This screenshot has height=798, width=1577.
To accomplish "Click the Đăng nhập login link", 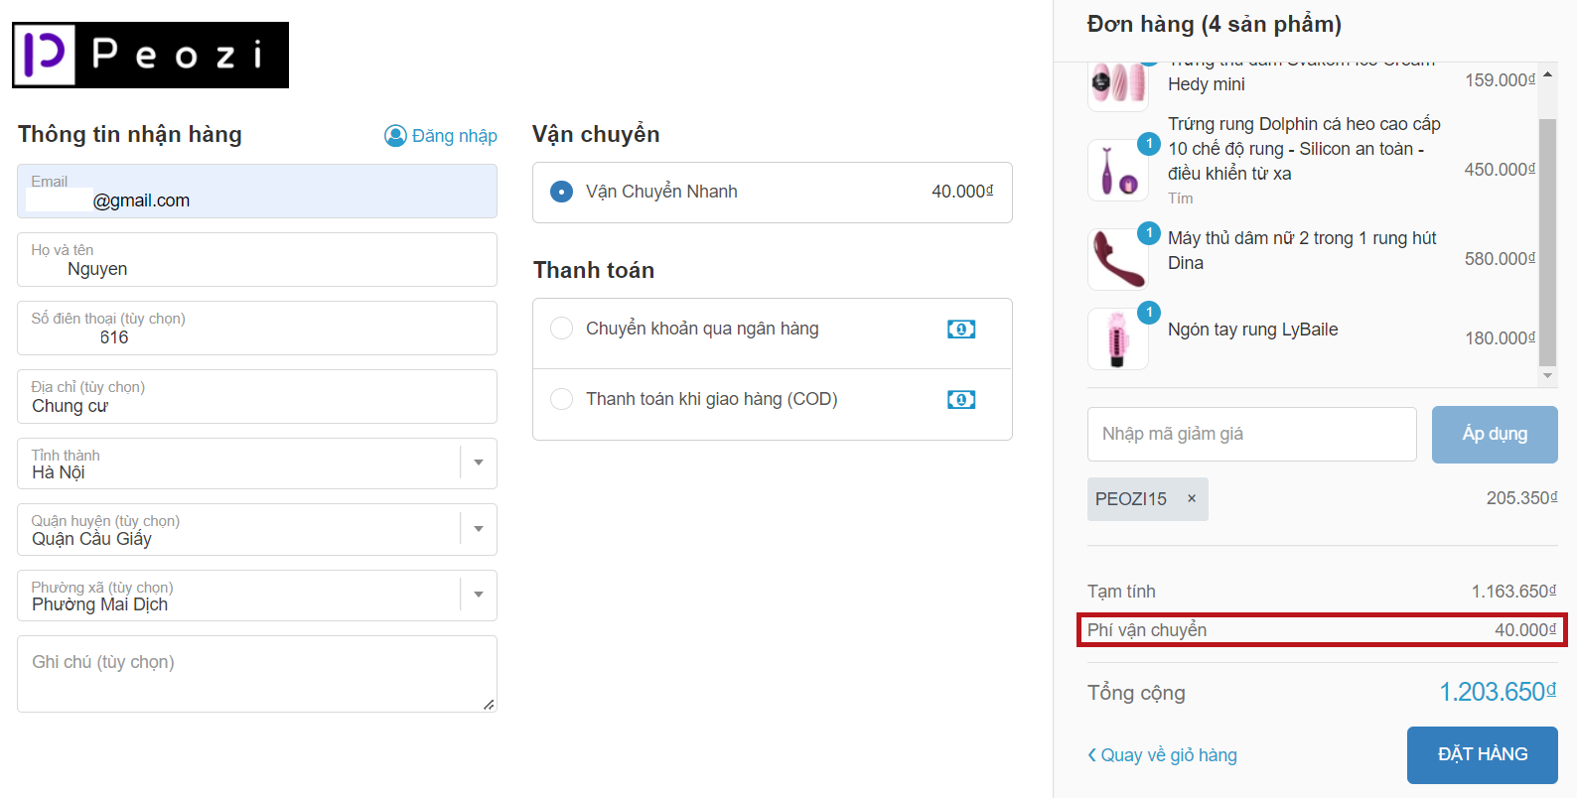I will (x=454, y=136).
